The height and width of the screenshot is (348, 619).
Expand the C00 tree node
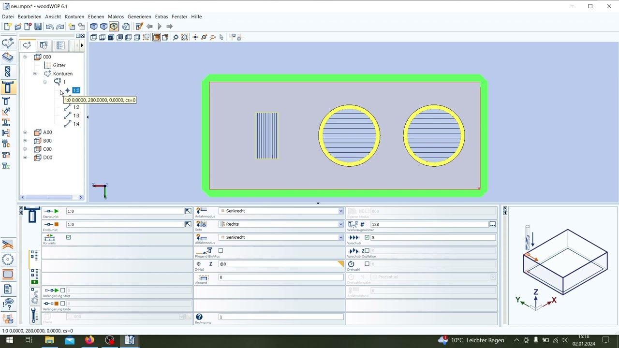[25, 149]
